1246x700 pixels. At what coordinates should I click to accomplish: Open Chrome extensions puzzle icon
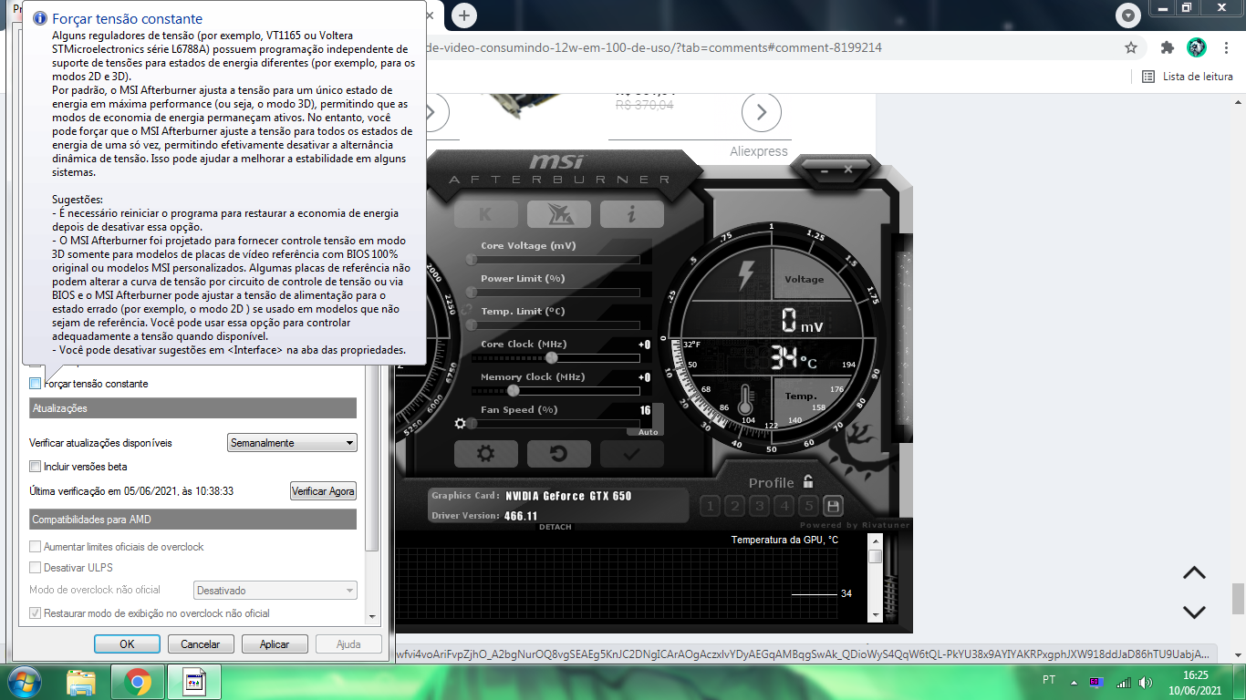(x=1167, y=47)
